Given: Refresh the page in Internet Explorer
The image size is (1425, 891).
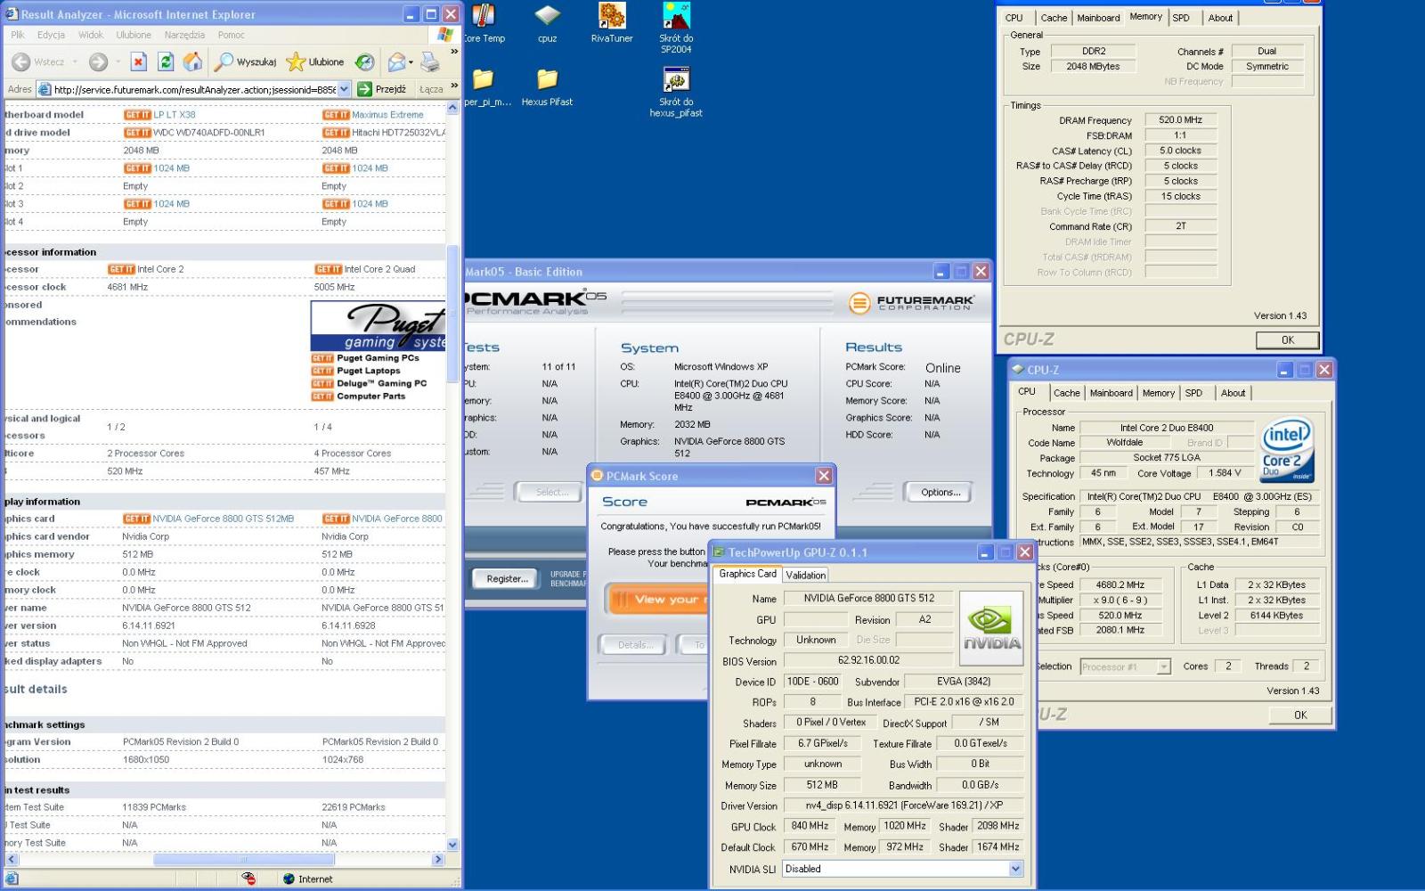Looking at the screenshot, I should point(166,61).
